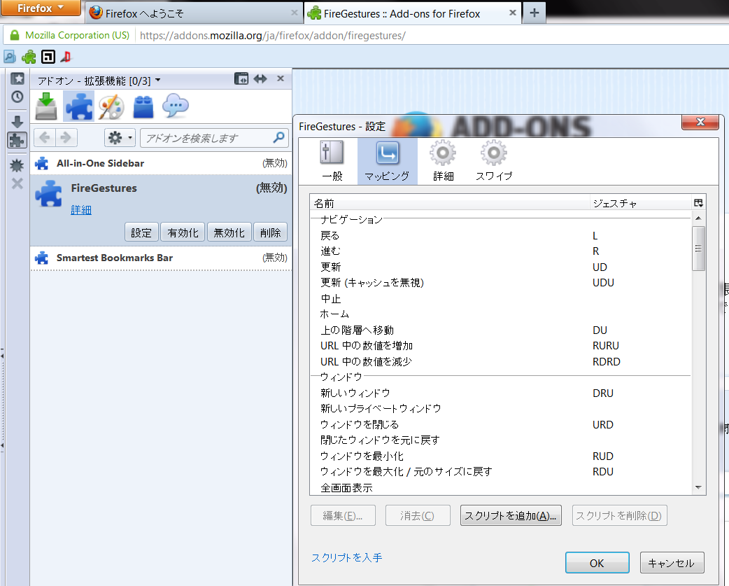Select the Extensions blue puzzle icon

[78, 106]
